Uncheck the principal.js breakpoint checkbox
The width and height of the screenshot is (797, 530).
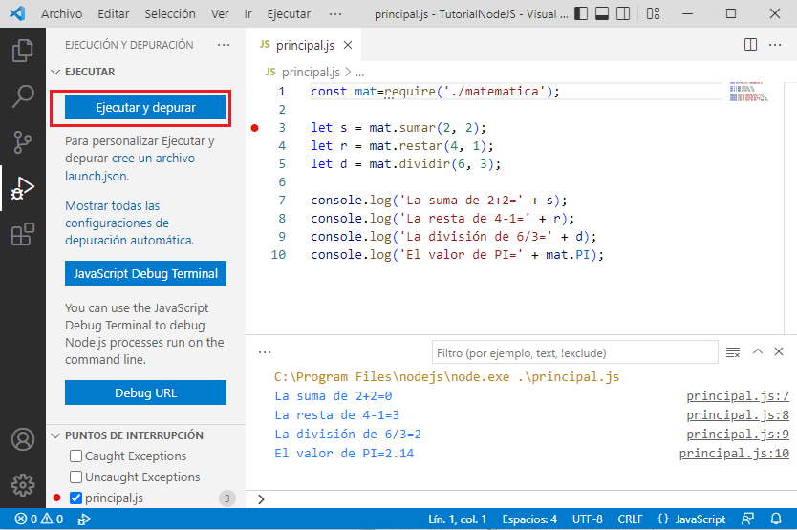coord(75,498)
